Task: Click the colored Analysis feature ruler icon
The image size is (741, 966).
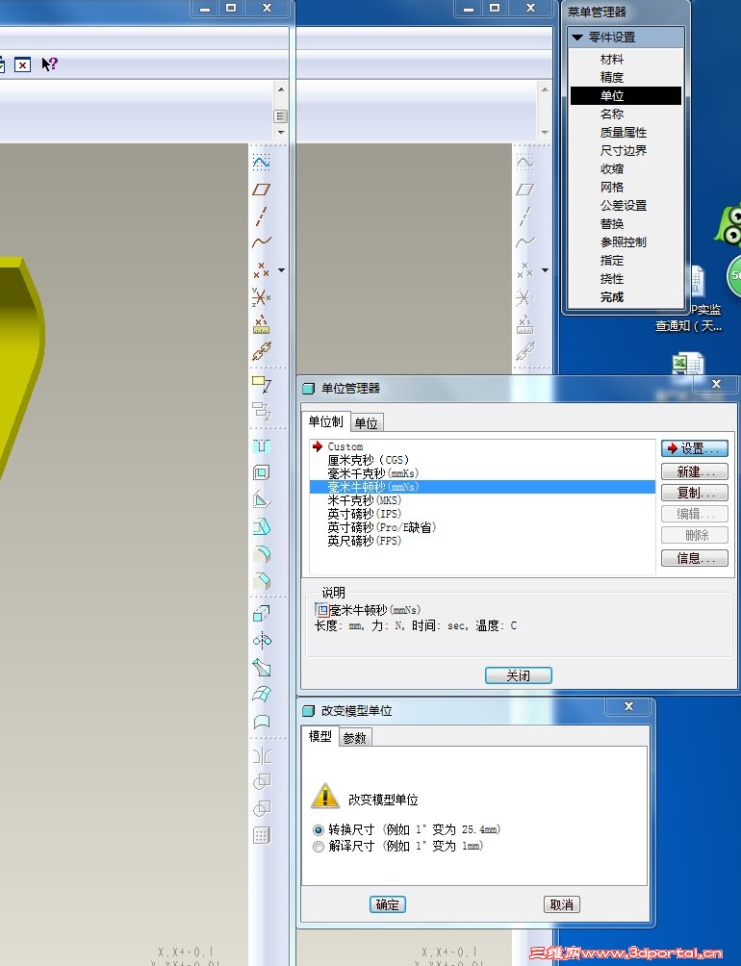Action: (261, 324)
